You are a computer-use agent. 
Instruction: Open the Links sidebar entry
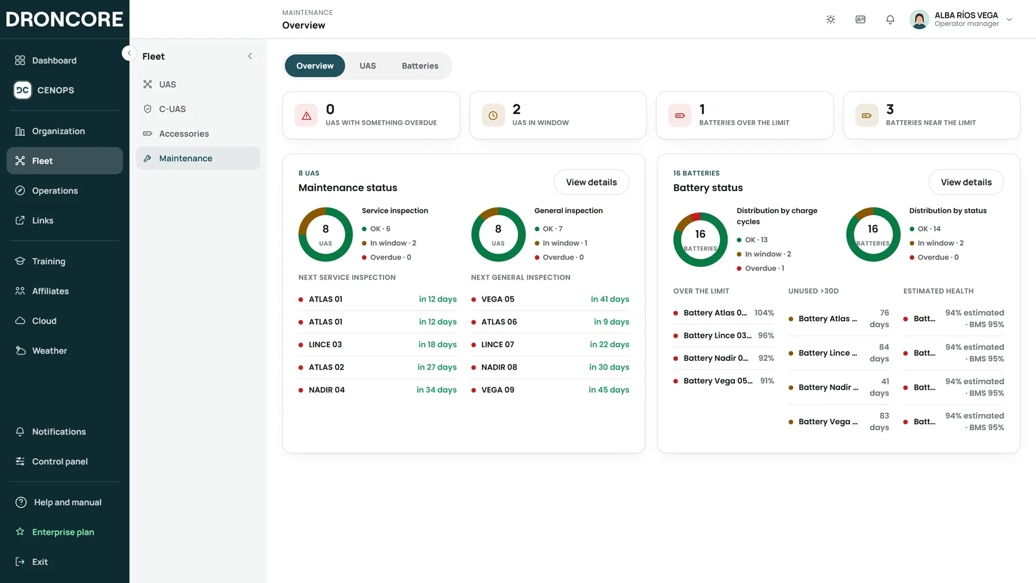tap(64, 220)
